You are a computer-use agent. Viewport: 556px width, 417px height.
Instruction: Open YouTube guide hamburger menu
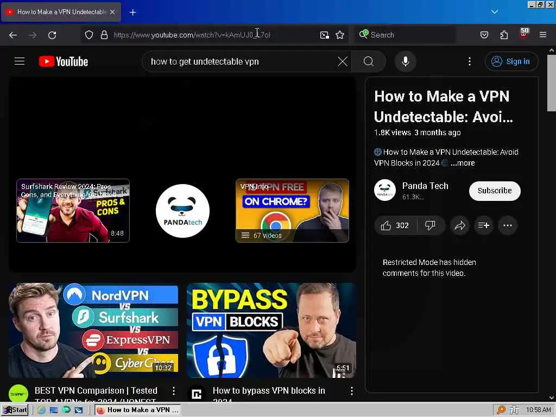click(20, 61)
